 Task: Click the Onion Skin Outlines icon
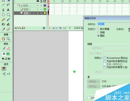click(x=56, y=28)
